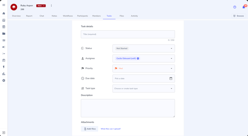This screenshot has width=248, height=136.
Task: Open the card layout icon in sidebar
Action: (x=4, y=40)
